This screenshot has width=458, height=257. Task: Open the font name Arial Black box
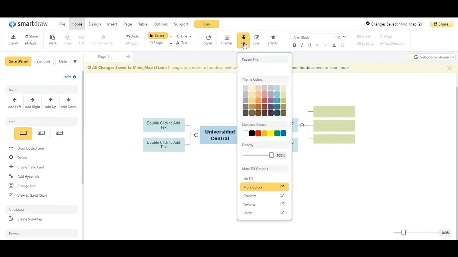point(312,37)
